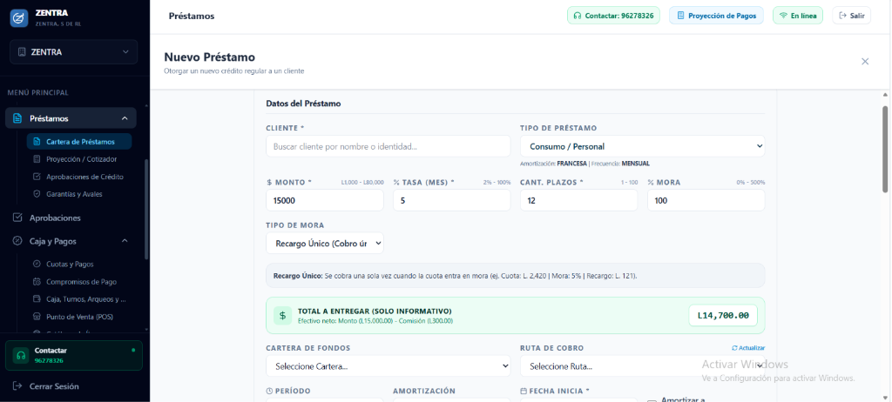Click the Proyección / Cotizador calculator icon
Viewport: 892px width, 402px height.
click(37, 159)
